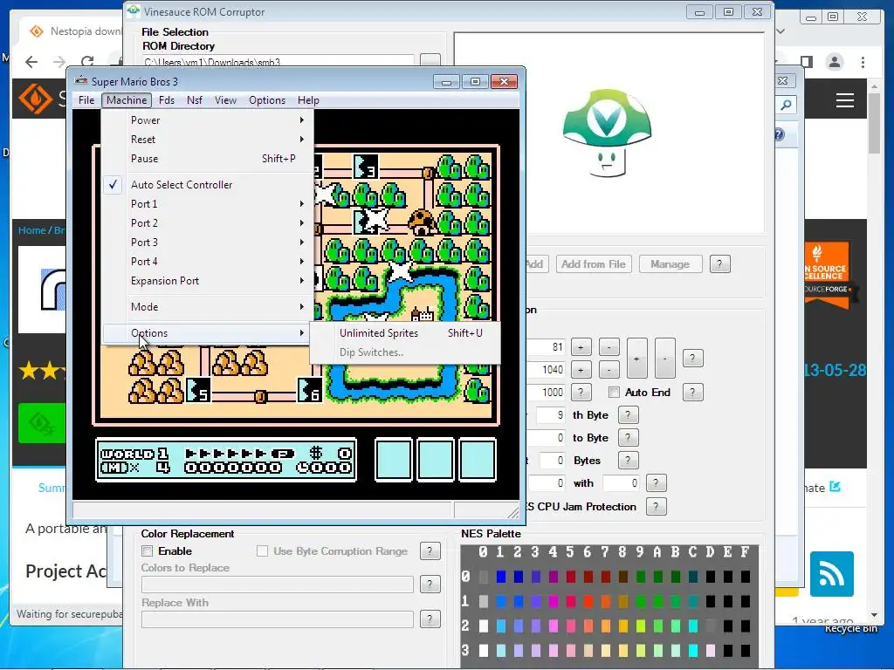
Task: Open the browser profile icon
Action: (834, 62)
